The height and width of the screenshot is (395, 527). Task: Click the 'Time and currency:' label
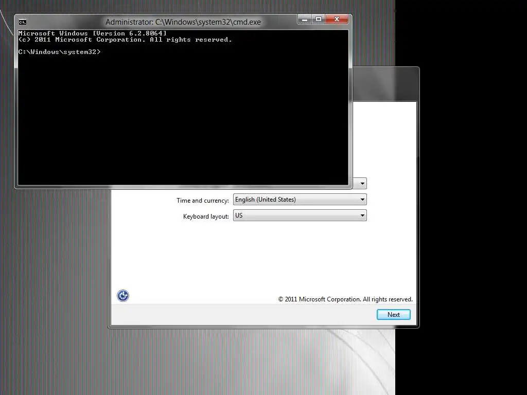click(x=203, y=201)
